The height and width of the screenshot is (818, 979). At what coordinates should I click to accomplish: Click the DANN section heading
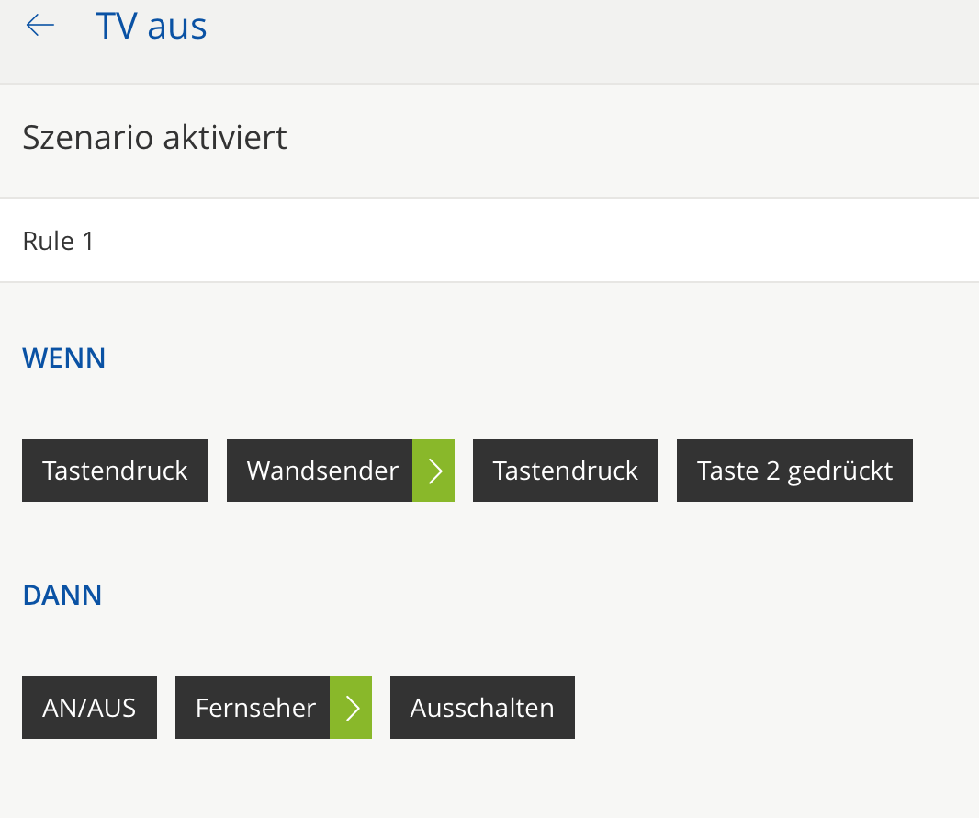62,595
